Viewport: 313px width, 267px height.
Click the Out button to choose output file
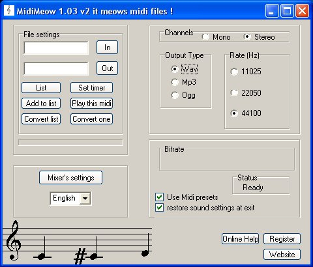[107, 68]
